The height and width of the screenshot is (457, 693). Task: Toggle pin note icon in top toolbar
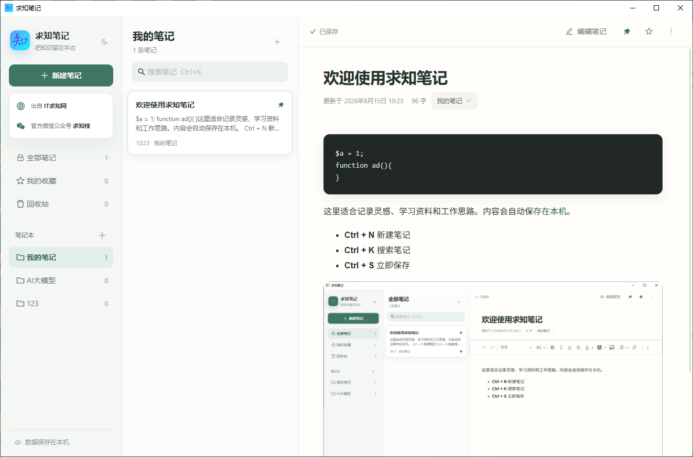pyautogui.click(x=626, y=31)
